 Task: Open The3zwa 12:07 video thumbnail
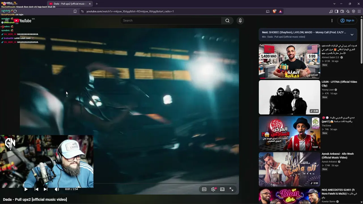289,133
